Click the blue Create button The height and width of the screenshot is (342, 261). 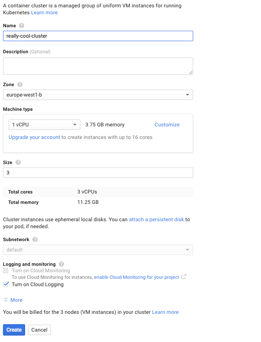click(14, 330)
